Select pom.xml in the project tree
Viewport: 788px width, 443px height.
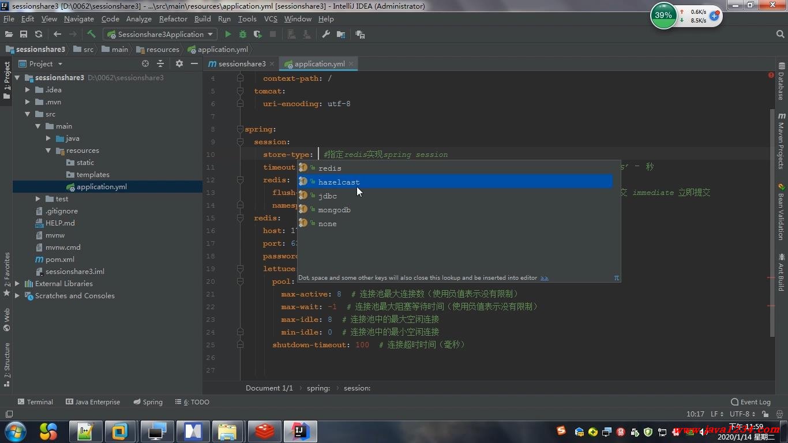(60, 260)
